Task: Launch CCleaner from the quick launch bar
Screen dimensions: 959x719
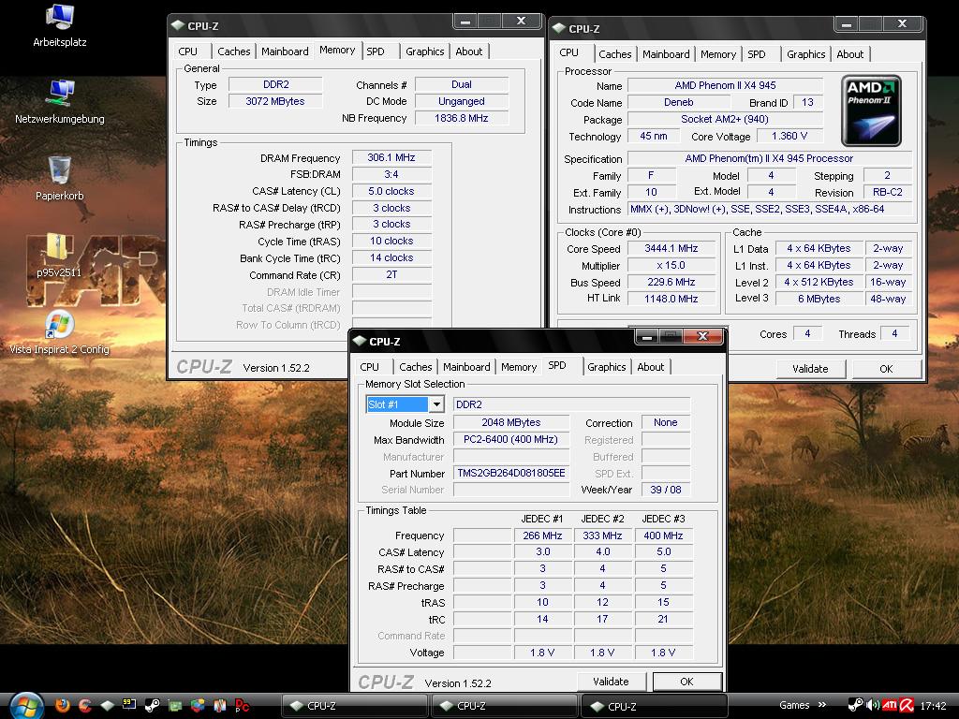Action: point(85,705)
